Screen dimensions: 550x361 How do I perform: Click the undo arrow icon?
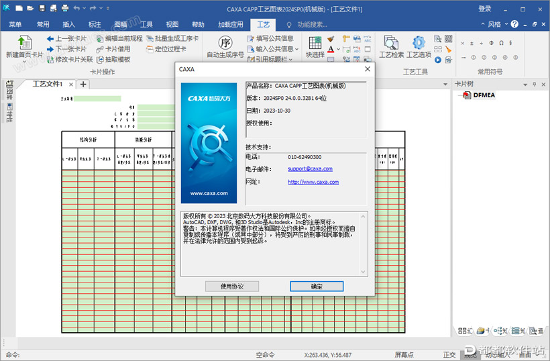(x=77, y=8)
